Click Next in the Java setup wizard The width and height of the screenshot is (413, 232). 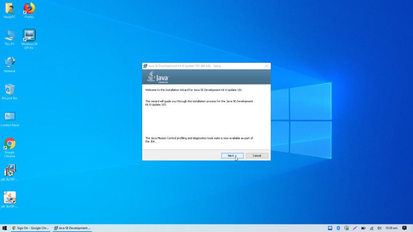[x=232, y=156]
